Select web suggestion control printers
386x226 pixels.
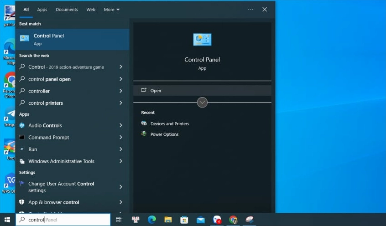(46, 103)
